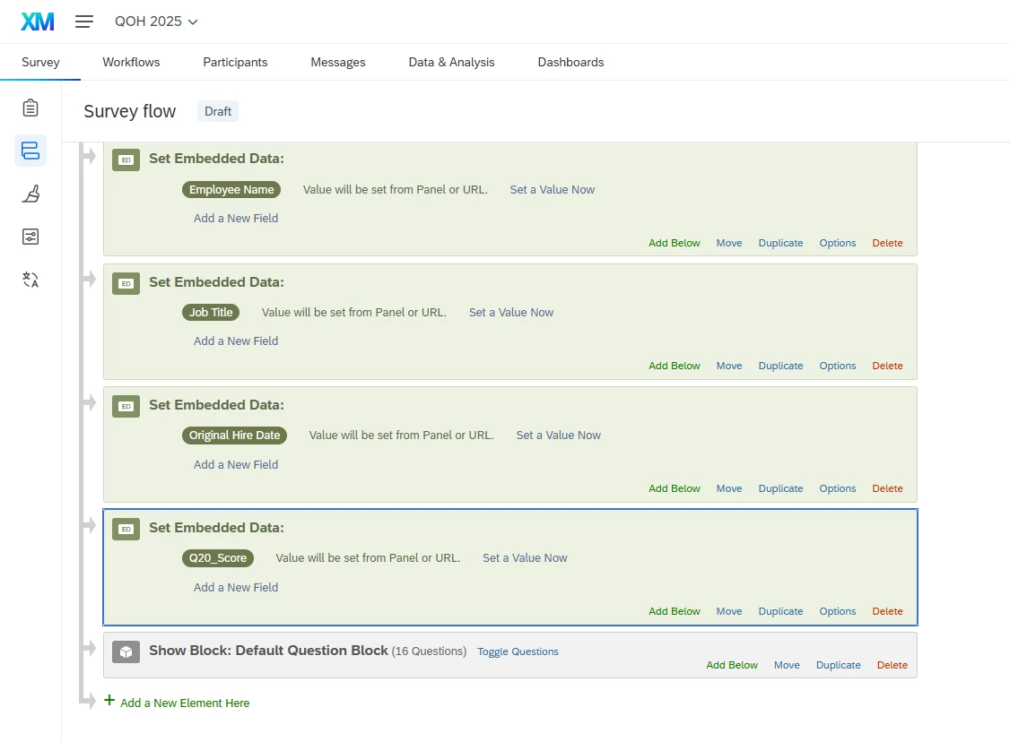Viewport: 1010px width, 742px height.
Task: Click the Original Hire Date block ED icon
Action: click(126, 406)
